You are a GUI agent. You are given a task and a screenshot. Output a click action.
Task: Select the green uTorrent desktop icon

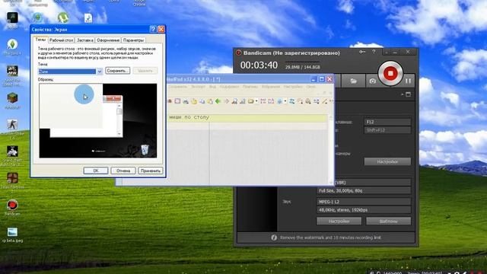point(63,18)
